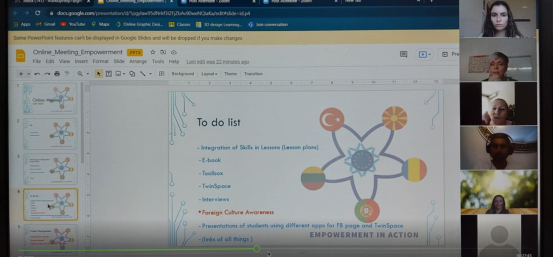Choose the select arrow cursor tool

(x=99, y=74)
